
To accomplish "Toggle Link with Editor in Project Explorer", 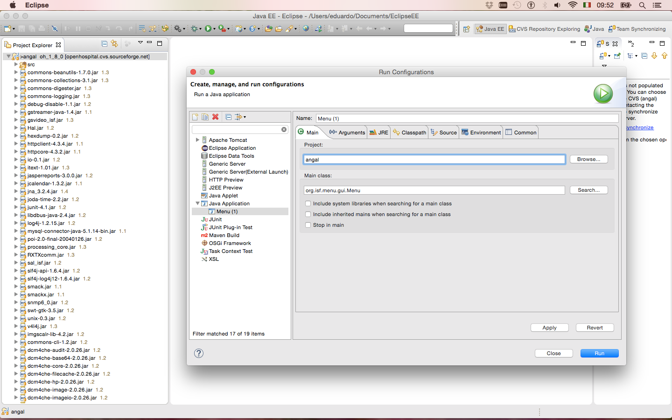I will click(x=114, y=43).
